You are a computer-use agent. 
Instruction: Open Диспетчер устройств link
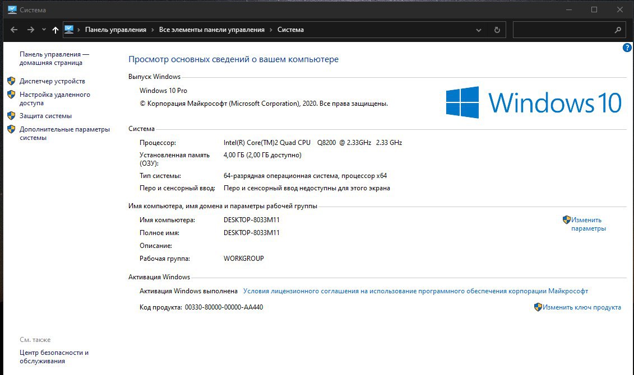click(x=52, y=81)
